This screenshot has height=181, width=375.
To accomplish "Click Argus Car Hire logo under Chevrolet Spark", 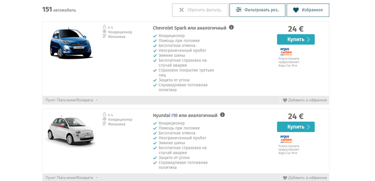I will pos(286,52).
